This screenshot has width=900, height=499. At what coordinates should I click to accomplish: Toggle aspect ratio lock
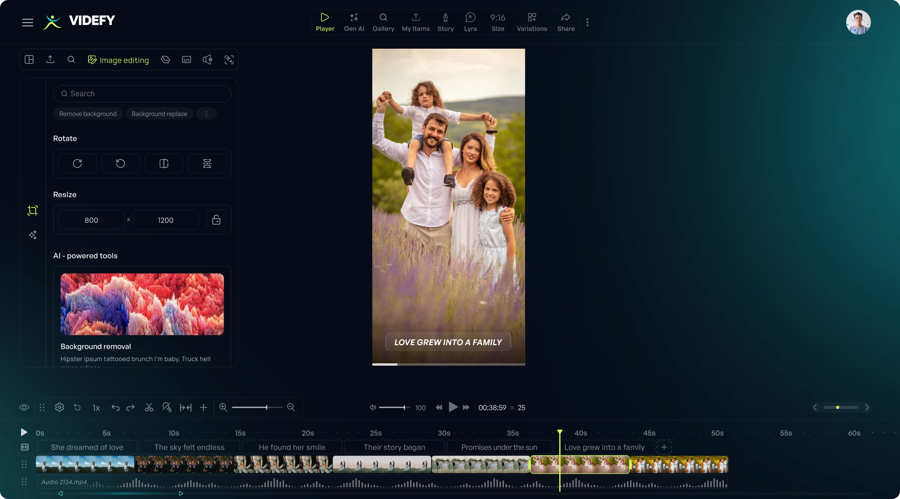point(216,220)
